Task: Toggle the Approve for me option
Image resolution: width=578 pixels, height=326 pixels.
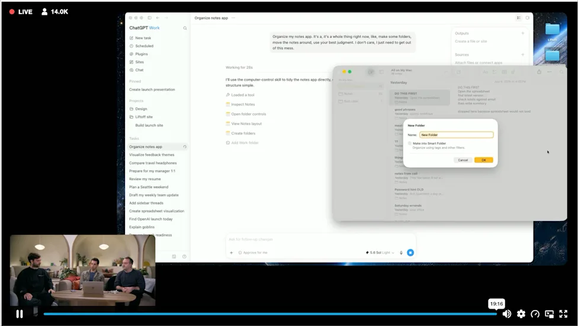Action: (253, 253)
